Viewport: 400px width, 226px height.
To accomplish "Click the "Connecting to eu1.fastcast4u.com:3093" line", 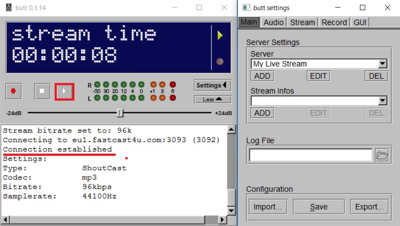I will coord(111,140).
